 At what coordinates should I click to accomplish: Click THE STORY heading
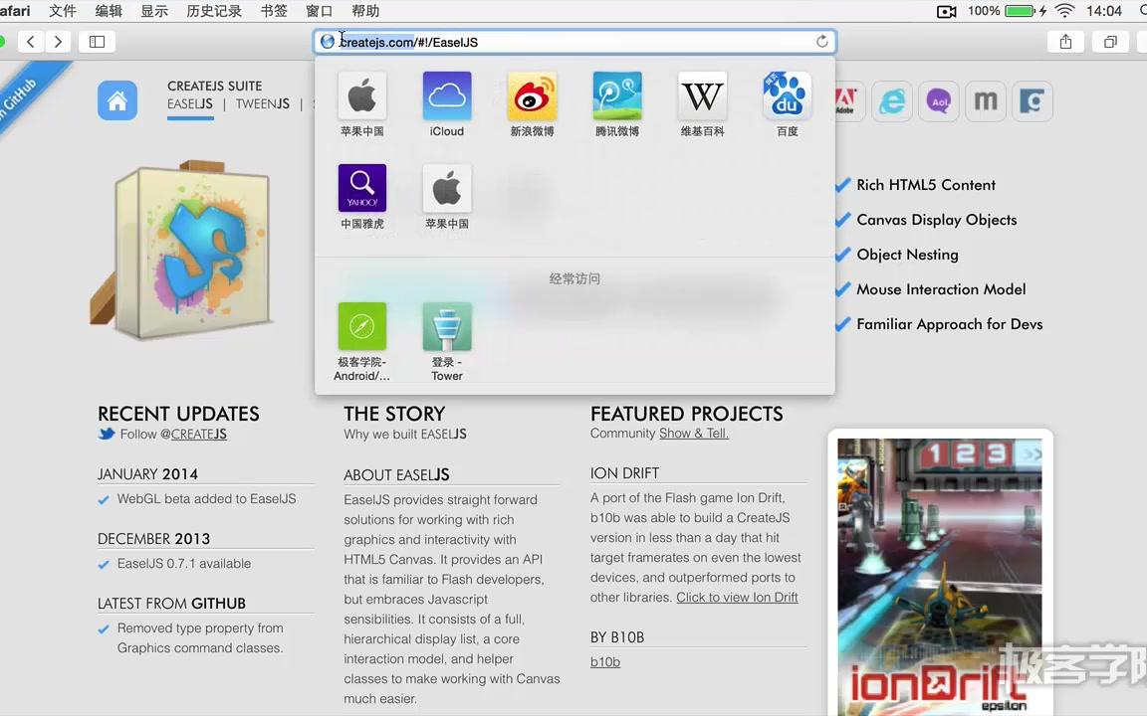pyautogui.click(x=394, y=414)
